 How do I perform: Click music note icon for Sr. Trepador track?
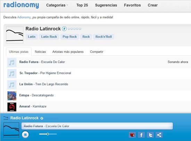(x=12, y=74)
